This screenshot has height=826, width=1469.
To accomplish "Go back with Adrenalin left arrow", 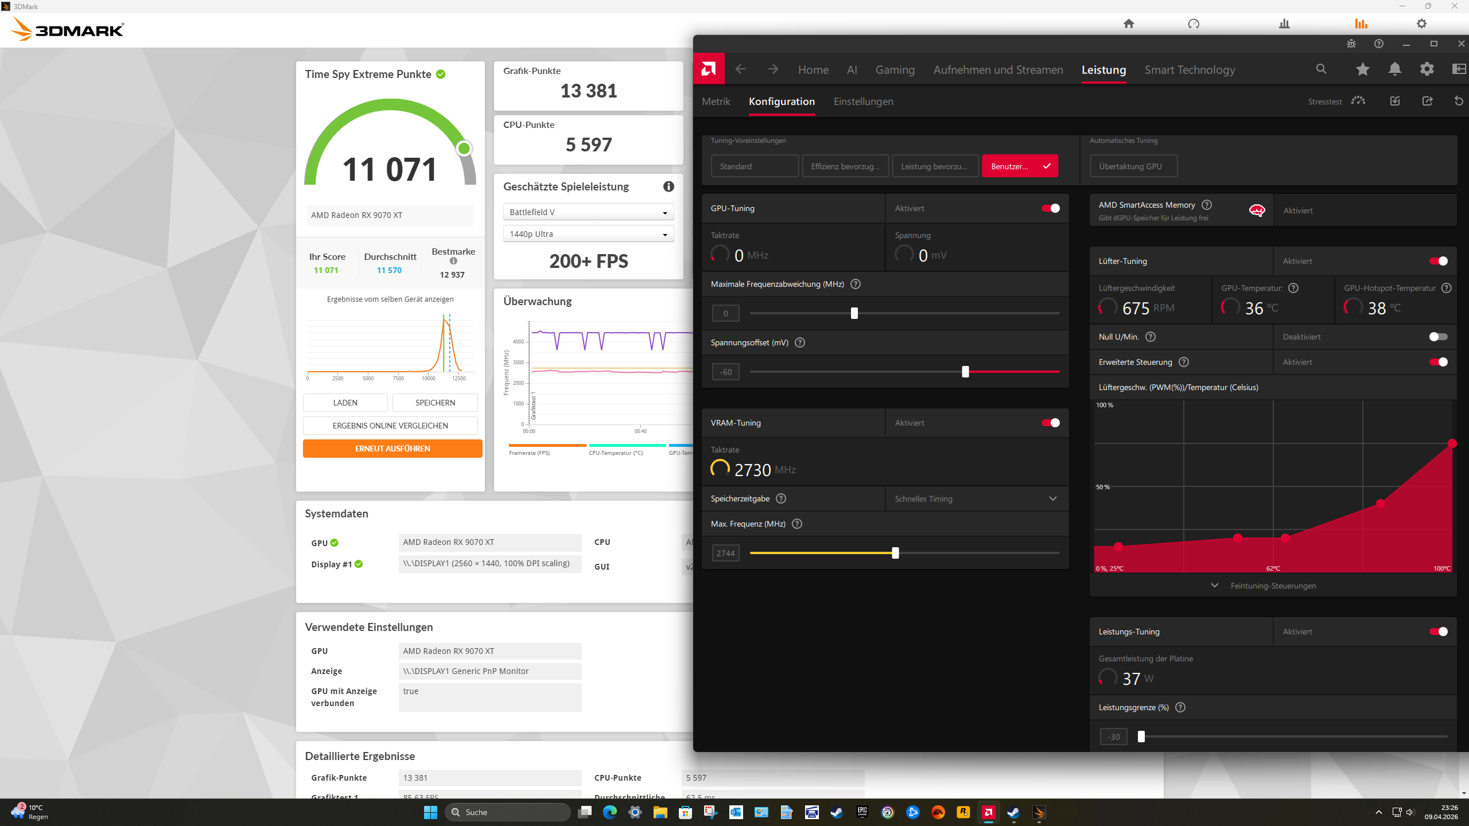I will pos(740,69).
